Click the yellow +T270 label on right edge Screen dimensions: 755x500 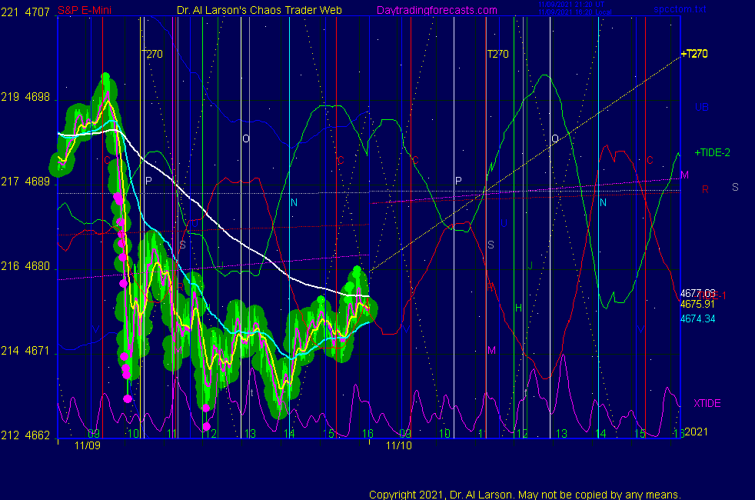pos(694,54)
